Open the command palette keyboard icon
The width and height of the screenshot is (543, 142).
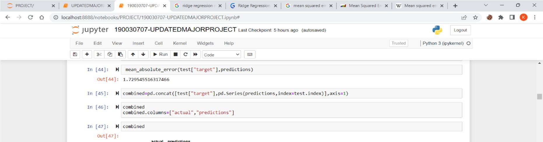pyautogui.click(x=249, y=54)
